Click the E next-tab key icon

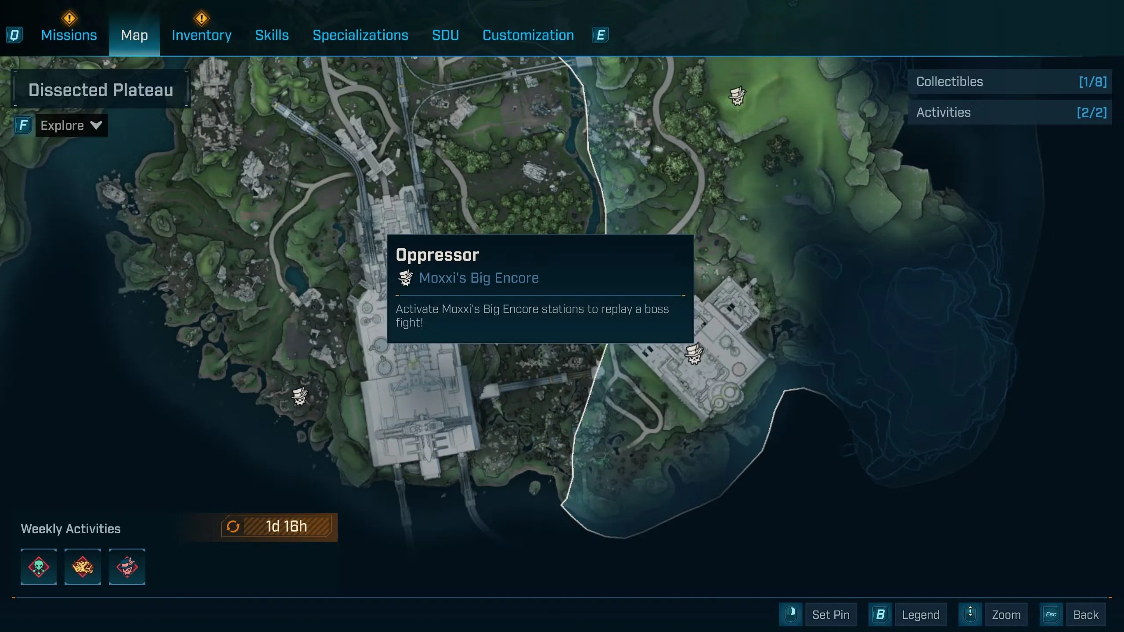coord(600,35)
